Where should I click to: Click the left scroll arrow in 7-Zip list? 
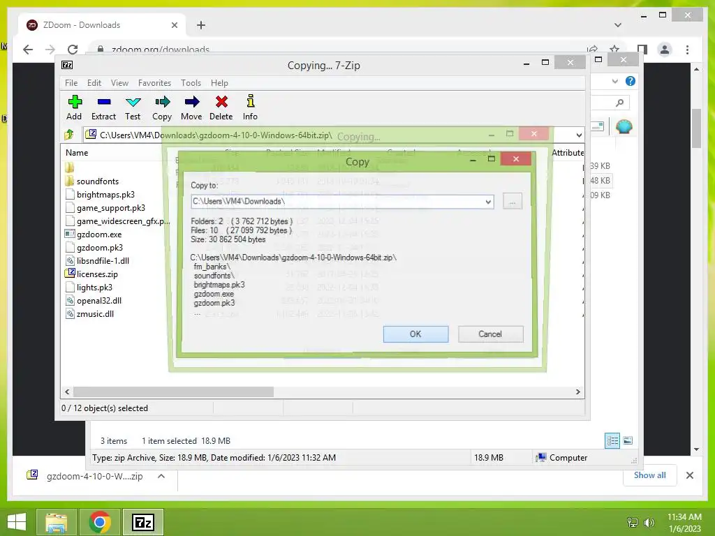tap(68, 392)
